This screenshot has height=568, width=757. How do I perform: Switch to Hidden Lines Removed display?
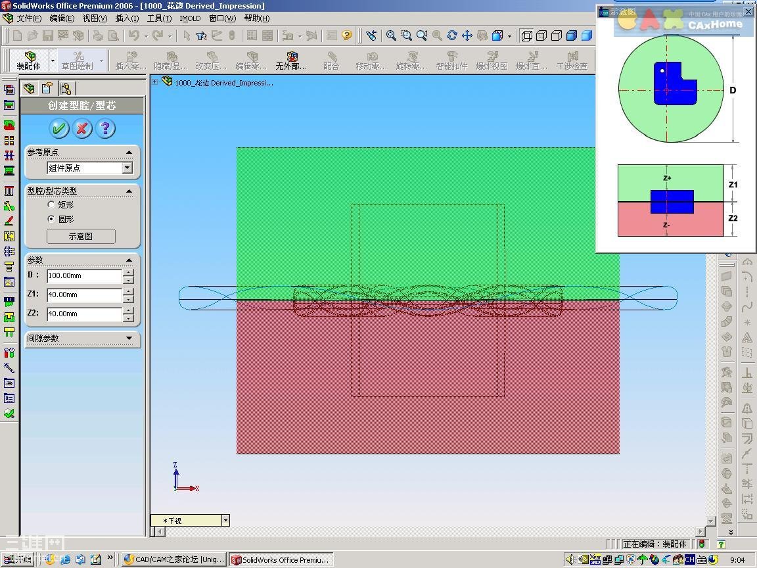point(557,35)
